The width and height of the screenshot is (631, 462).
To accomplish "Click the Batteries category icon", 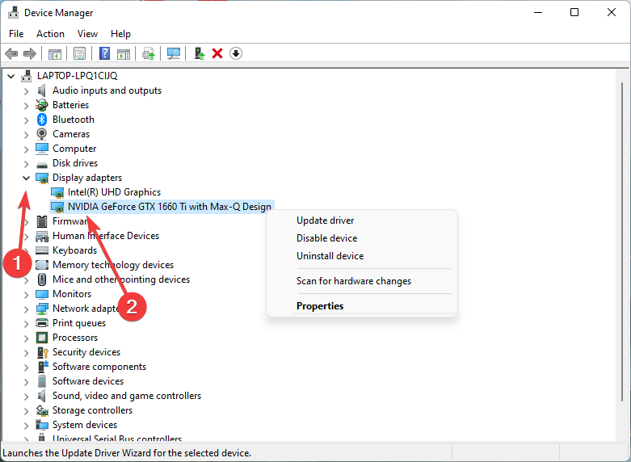I will pyautogui.click(x=42, y=105).
